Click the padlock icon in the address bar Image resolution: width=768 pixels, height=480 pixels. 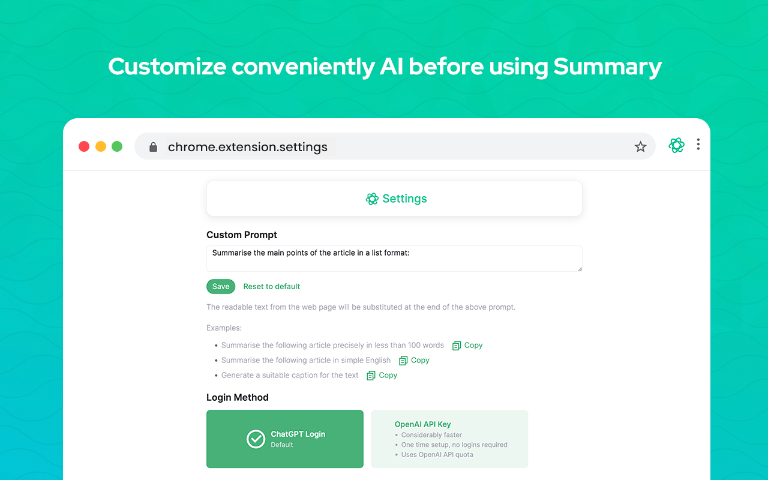[153, 146]
